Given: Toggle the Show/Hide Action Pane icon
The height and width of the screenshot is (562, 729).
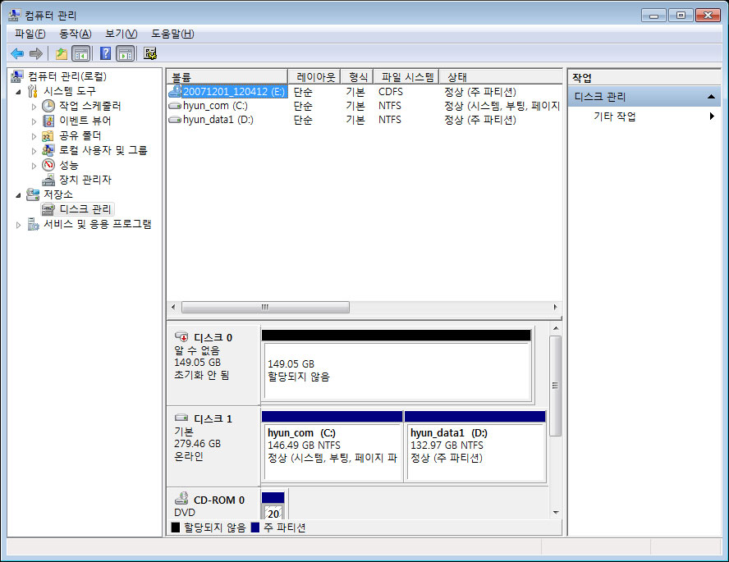Looking at the screenshot, I should pyautogui.click(x=125, y=54).
